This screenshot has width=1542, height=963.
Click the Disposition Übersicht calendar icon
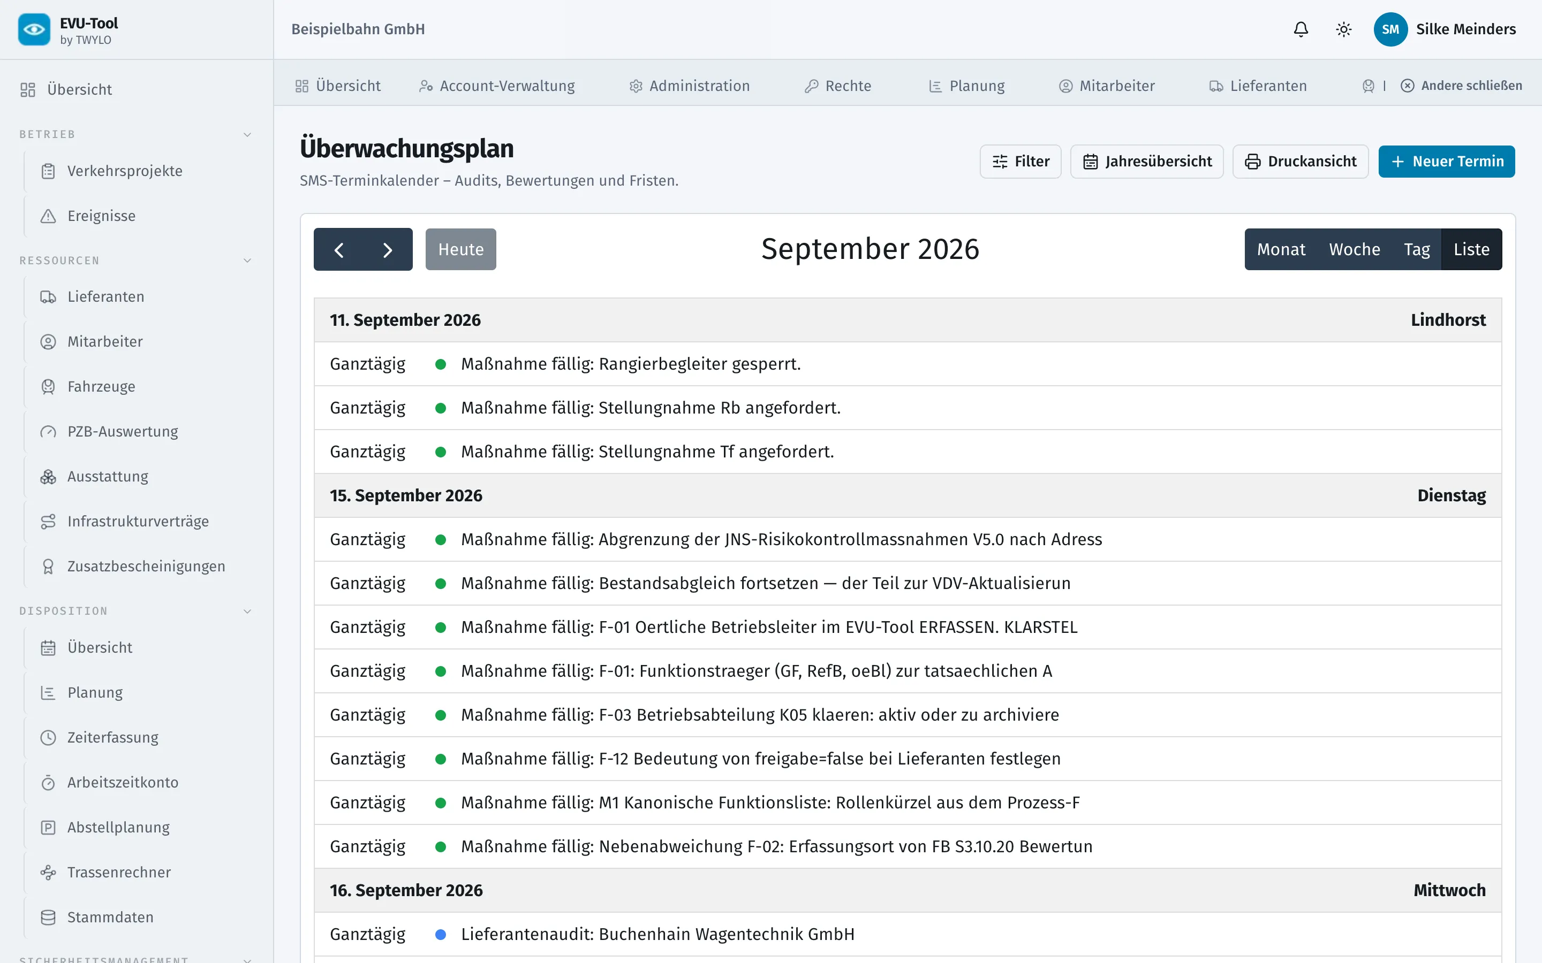coord(48,648)
